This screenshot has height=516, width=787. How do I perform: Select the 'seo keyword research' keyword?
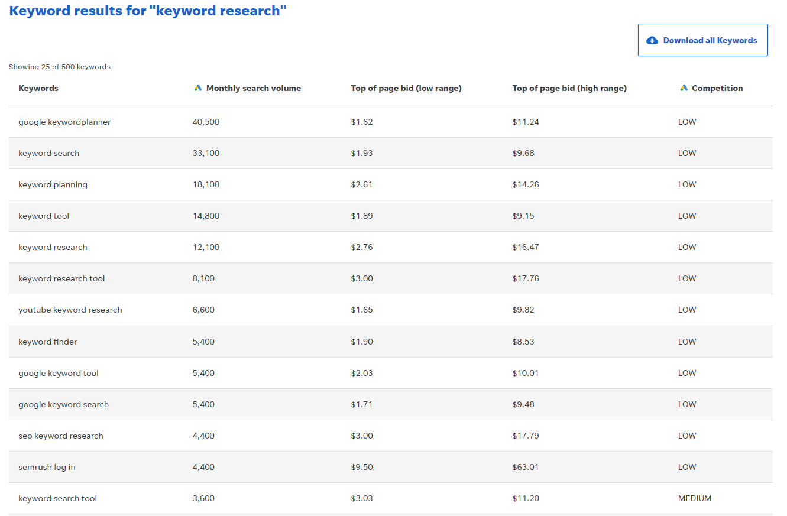coord(61,436)
